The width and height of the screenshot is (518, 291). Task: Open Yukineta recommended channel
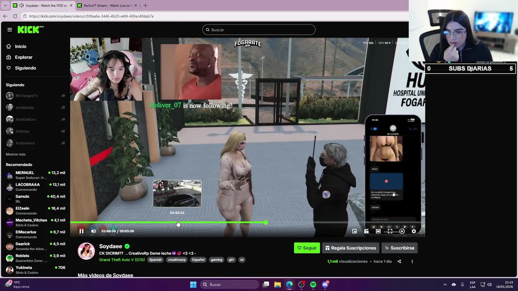point(36,270)
